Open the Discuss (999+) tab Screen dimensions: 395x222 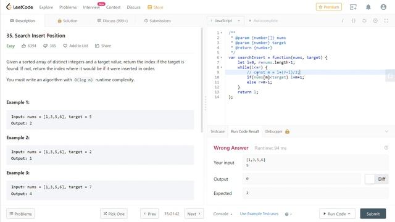[112, 20]
